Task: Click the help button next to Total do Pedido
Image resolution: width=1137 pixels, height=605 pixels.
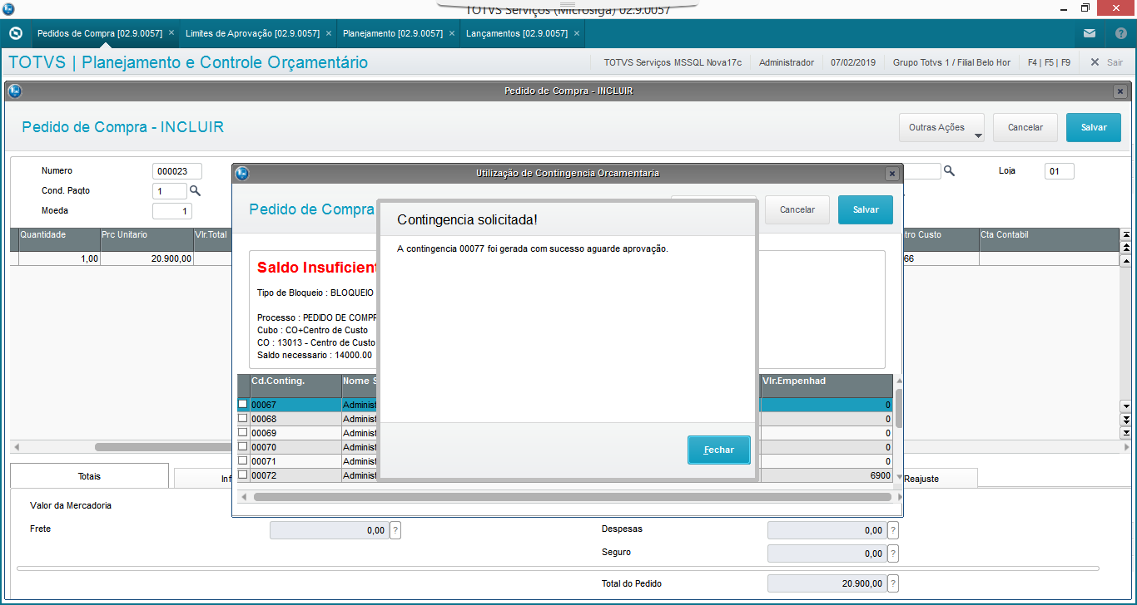Action: tap(893, 583)
